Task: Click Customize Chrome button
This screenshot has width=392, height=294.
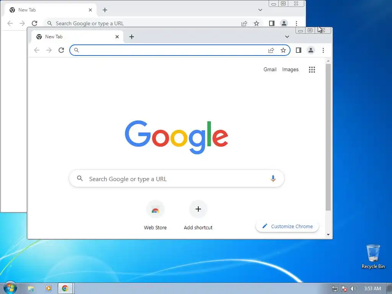Action: tap(287, 226)
